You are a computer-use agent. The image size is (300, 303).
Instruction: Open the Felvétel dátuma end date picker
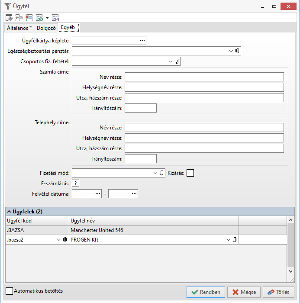pyautogui.click(x=134, y=193)
